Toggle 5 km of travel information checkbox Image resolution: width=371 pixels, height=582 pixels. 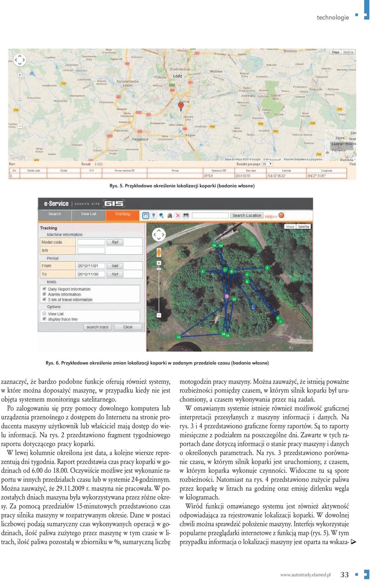pyautogui.click(x=44, y=300)
